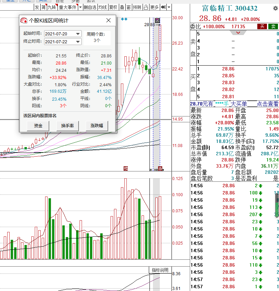Click the 跌停 19.24 value
Viewport: 279px width, 291px height.
pos(272,160)
